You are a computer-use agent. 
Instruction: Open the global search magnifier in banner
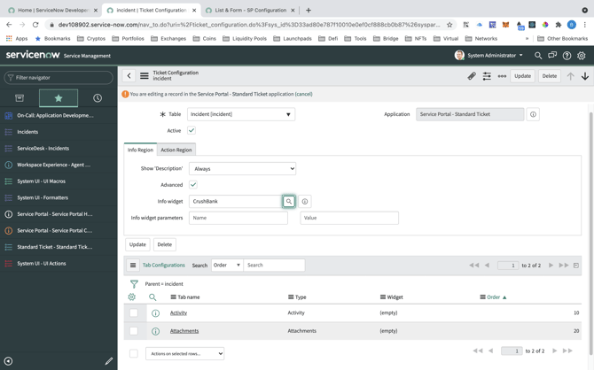click(x=538, y=56)
